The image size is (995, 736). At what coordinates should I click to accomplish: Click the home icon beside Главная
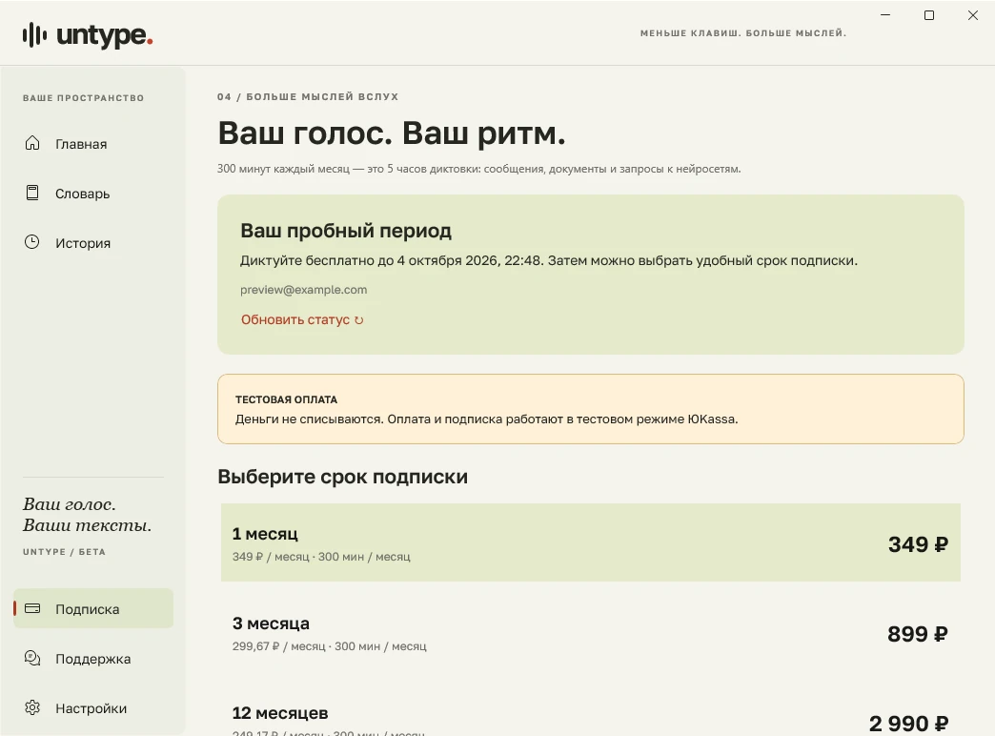click(x=32, y=143)
